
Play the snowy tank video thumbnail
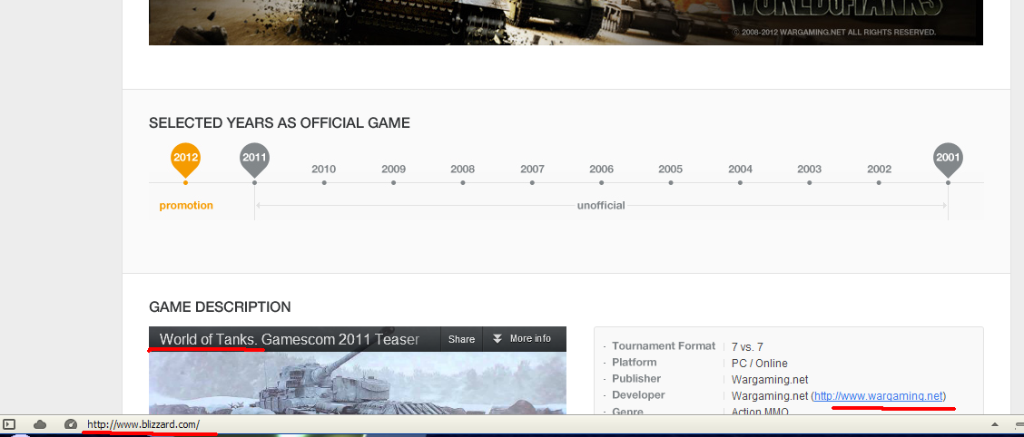click(x=358, y=383)
